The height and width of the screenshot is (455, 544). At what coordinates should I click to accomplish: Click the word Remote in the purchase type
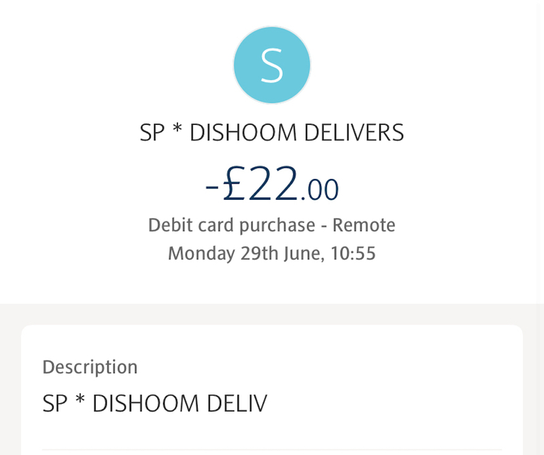[364, 225]
